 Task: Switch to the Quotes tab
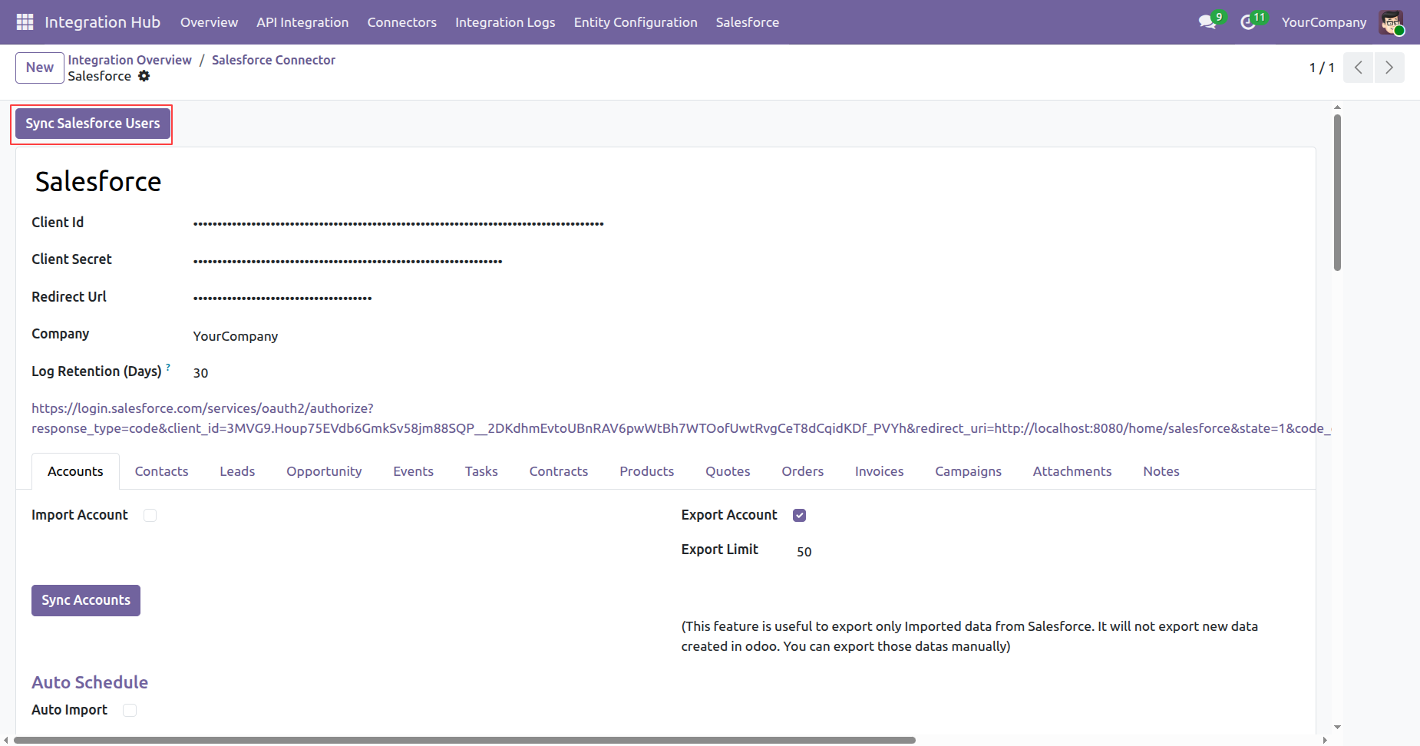point(728,471)
